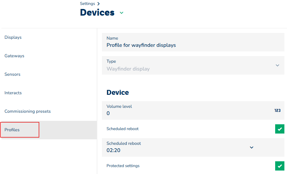Expand the green chevron beside Devices title
Screen dimensions: 287x174
click(x=122, y=13)
